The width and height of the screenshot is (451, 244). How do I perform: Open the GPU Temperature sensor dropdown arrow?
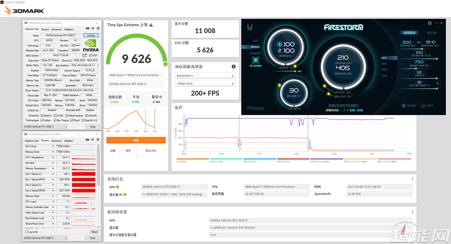point(53,158)
